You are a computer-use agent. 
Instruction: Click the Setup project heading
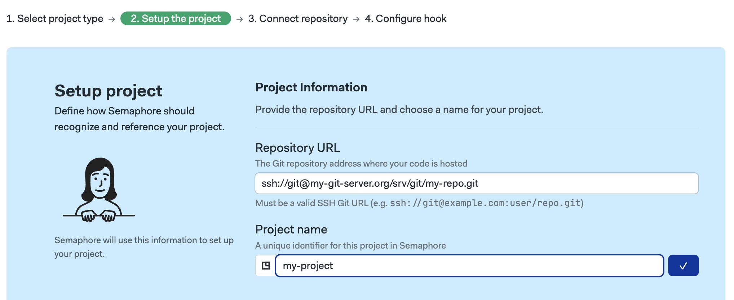click(108, 91)
